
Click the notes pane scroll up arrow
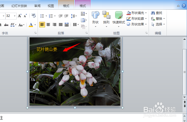pos(184,116)
